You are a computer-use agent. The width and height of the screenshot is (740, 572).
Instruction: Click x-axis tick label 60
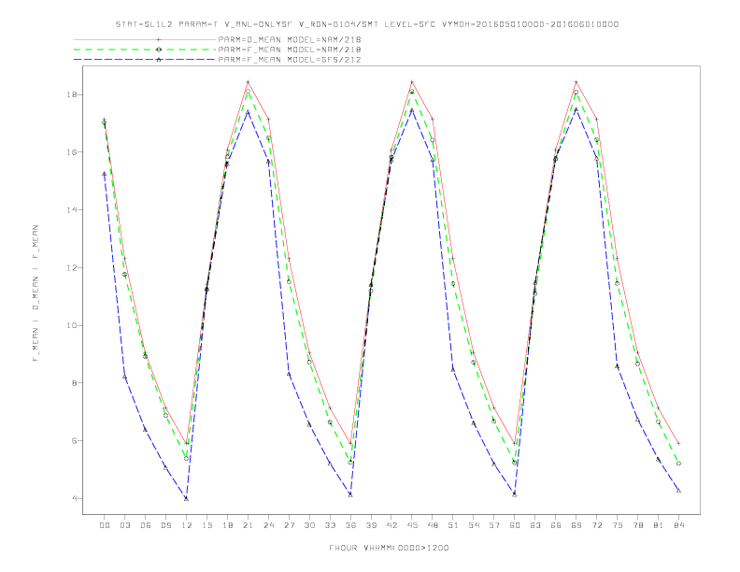coord(515,525)
